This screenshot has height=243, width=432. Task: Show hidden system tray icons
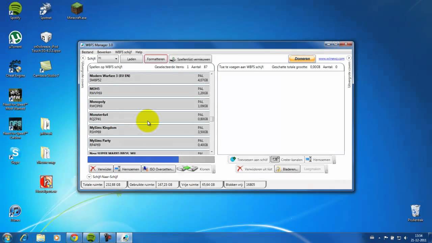[380, 238]
